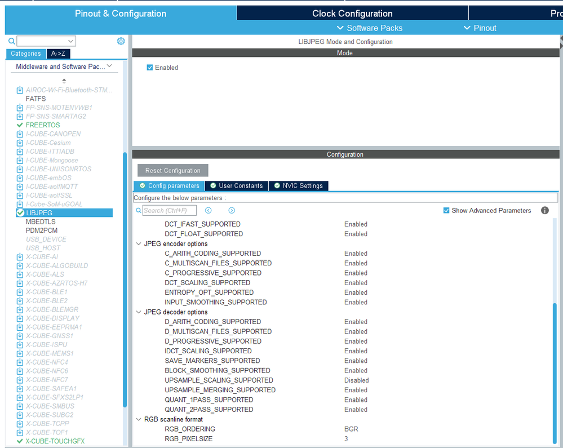
Task: Click download icon for X-CUBE-AI
Action: (20, 256)
